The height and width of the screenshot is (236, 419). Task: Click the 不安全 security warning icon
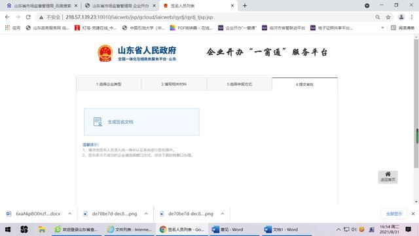pyautogui.click(x=41, y=18)
